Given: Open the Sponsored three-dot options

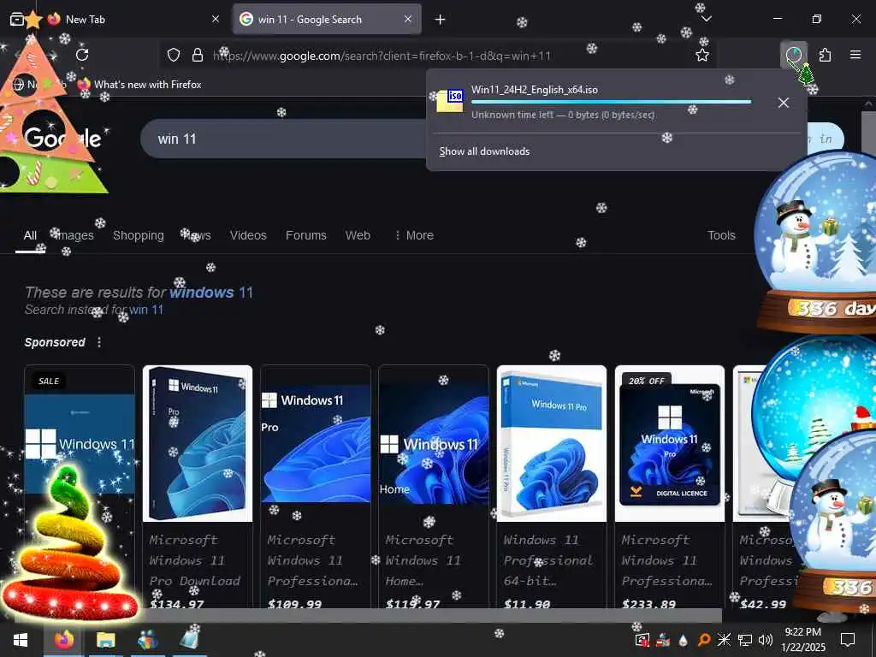Looking at the screenshot, I should 99,342.
